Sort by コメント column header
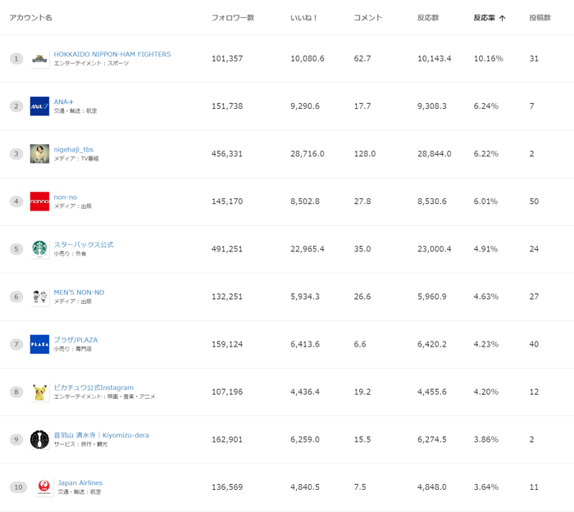Image resolution: width=574 pixels, height=512 pixels. [x=367, y=17]
